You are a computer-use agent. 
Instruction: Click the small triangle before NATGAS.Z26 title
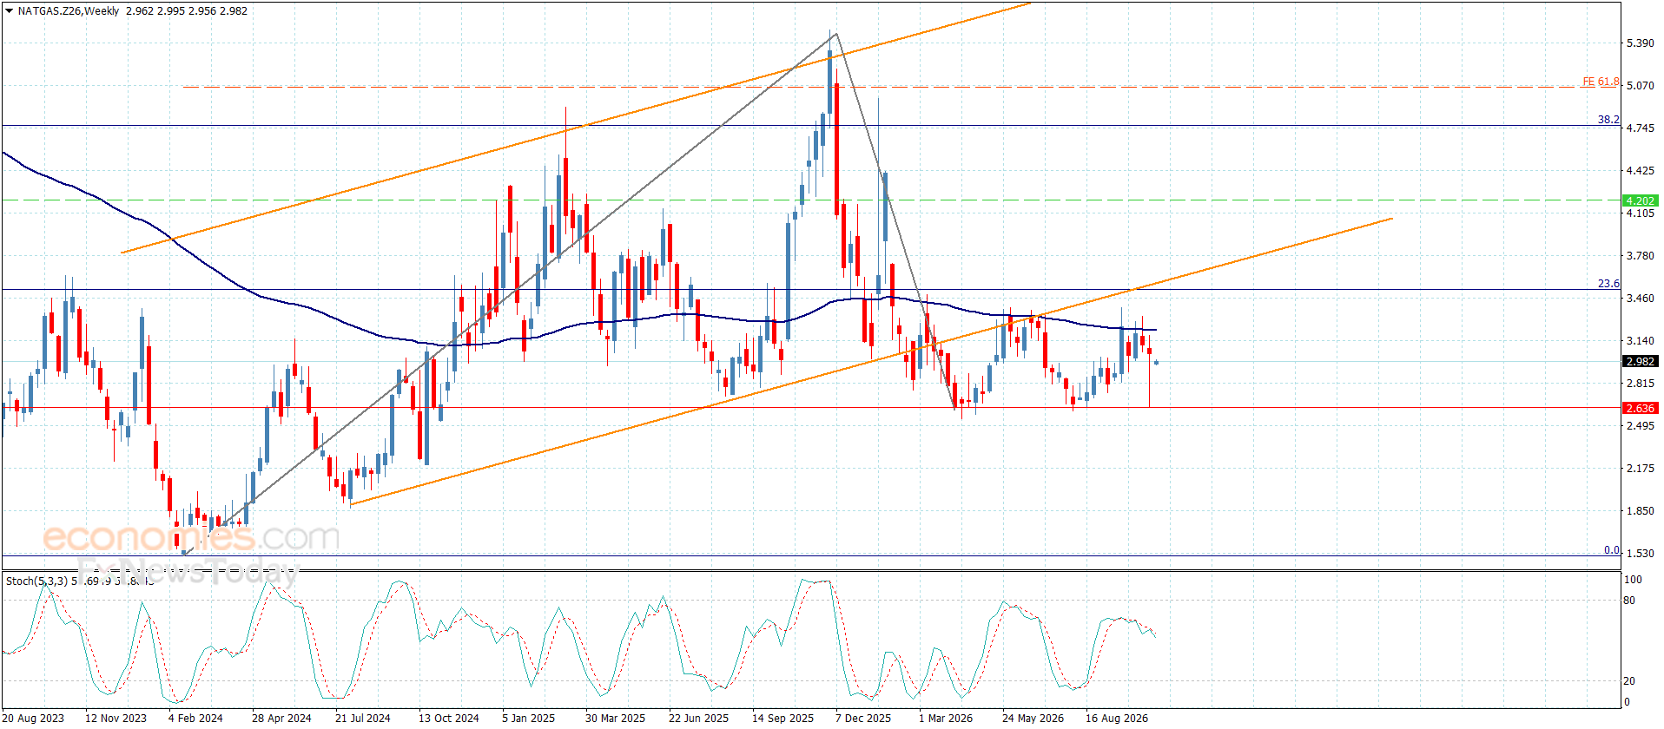pyautogui.click(x=9, y=11)
